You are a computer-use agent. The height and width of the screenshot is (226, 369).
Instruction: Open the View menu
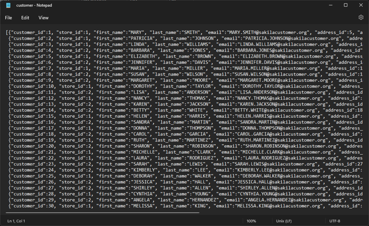coord(43,17)
